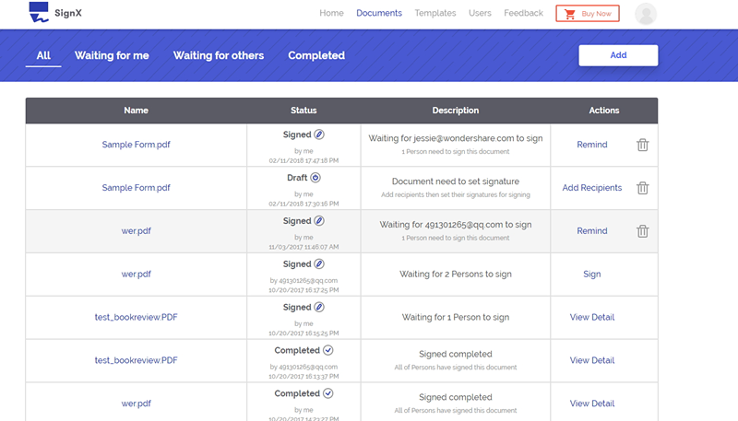Delete the first Sample Form.pdf with trash icon

(642, 145)
